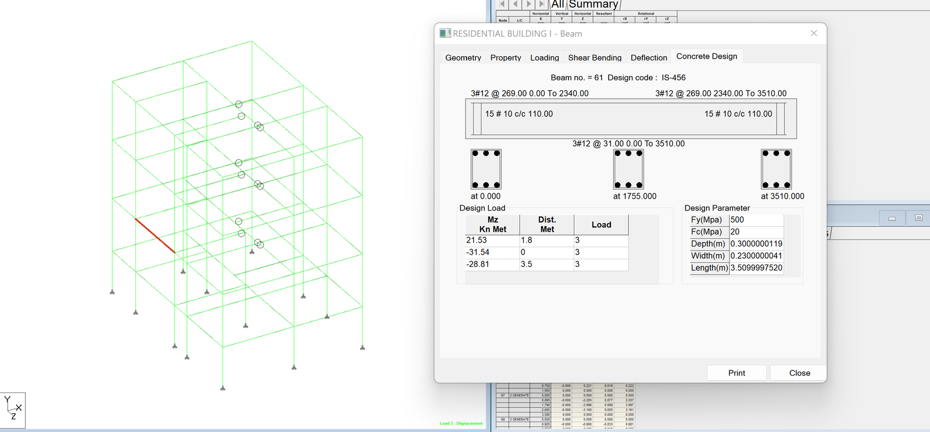Select beam cross-section diagram at 1755.000
The height and width of the screenshot is (432, 930).
628,169
